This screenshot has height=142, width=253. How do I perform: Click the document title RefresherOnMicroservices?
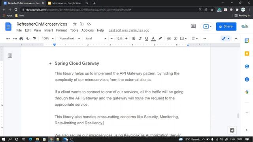[42, 24]
